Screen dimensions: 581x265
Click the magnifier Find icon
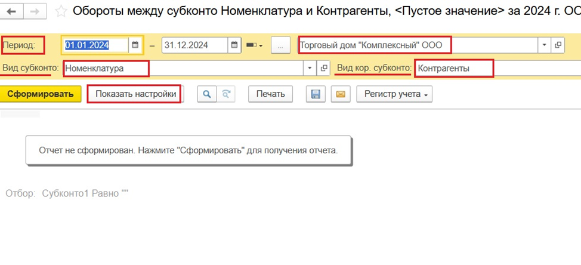[x=207, y=94]
